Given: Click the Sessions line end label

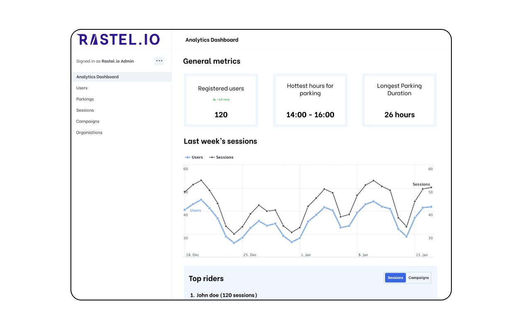Looking at the screenshot, I should pos(421,185).
